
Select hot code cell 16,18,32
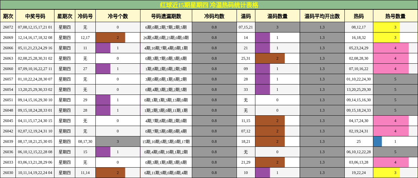(359, 38)
